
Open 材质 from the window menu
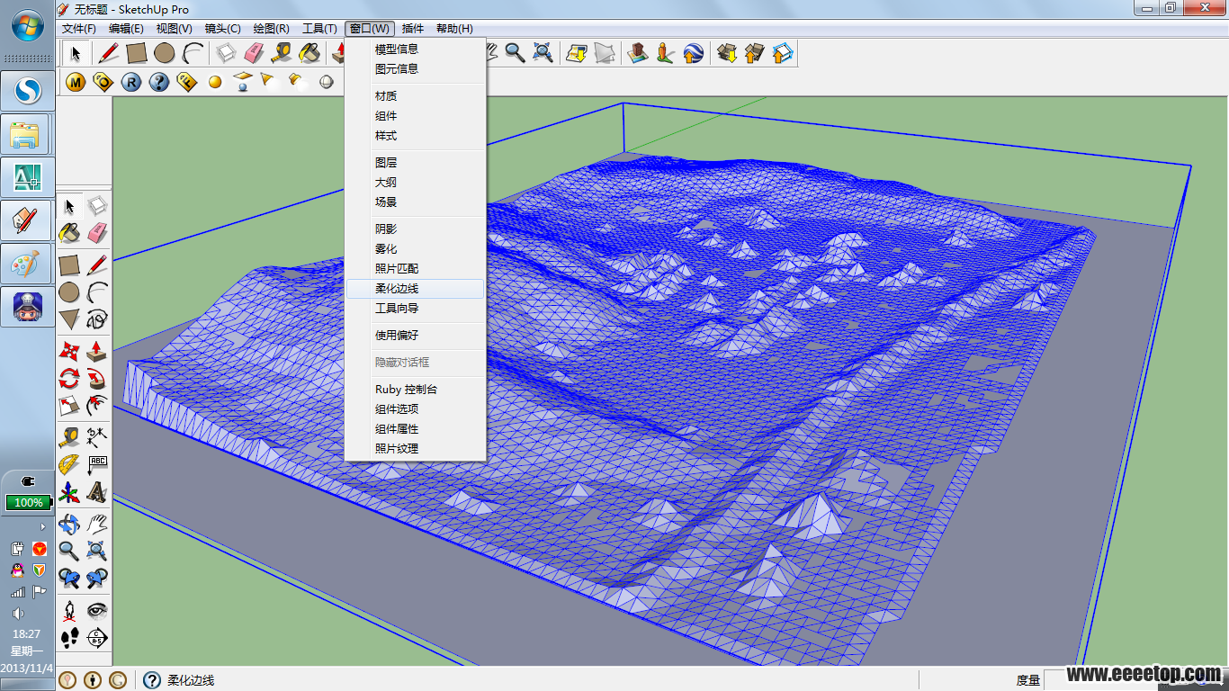pos(416,96)
